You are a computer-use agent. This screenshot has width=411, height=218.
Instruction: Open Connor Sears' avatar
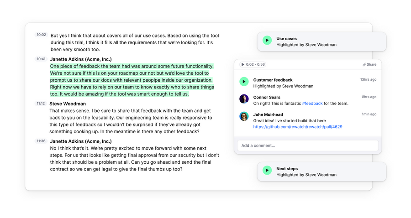point(244,99)
